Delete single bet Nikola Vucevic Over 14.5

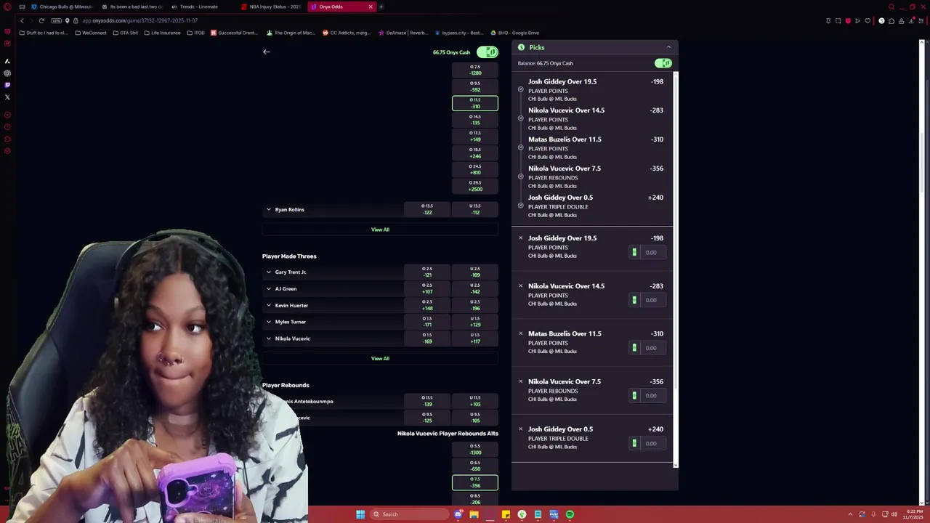[520, 285]
